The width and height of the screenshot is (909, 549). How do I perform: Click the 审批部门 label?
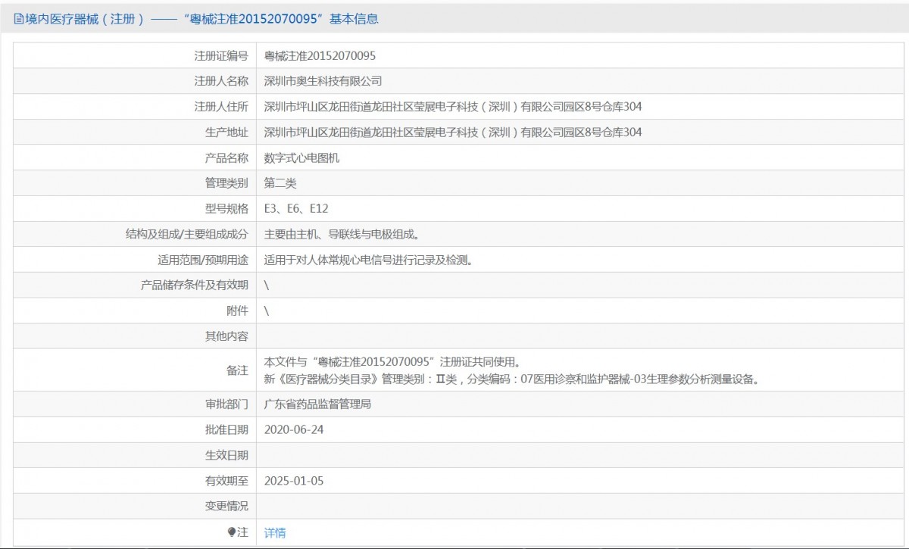[x=226, y=404]
